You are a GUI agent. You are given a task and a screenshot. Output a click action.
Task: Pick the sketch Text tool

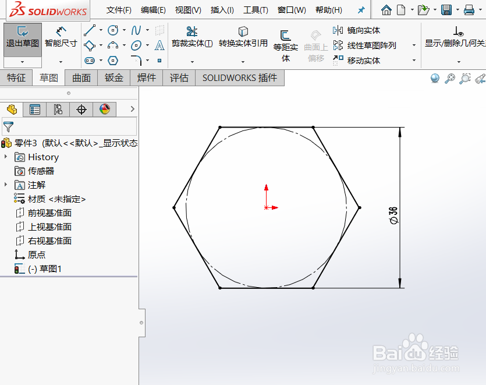point(159,45)
